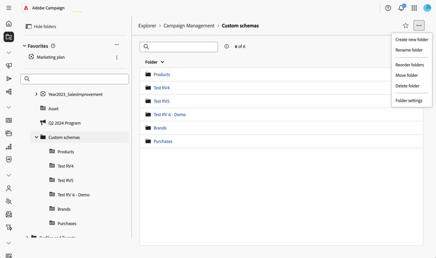436x258 pixels.
Task: Open the hamburger navigation menu
Action: pyautogui.click(x=9, y=8)
